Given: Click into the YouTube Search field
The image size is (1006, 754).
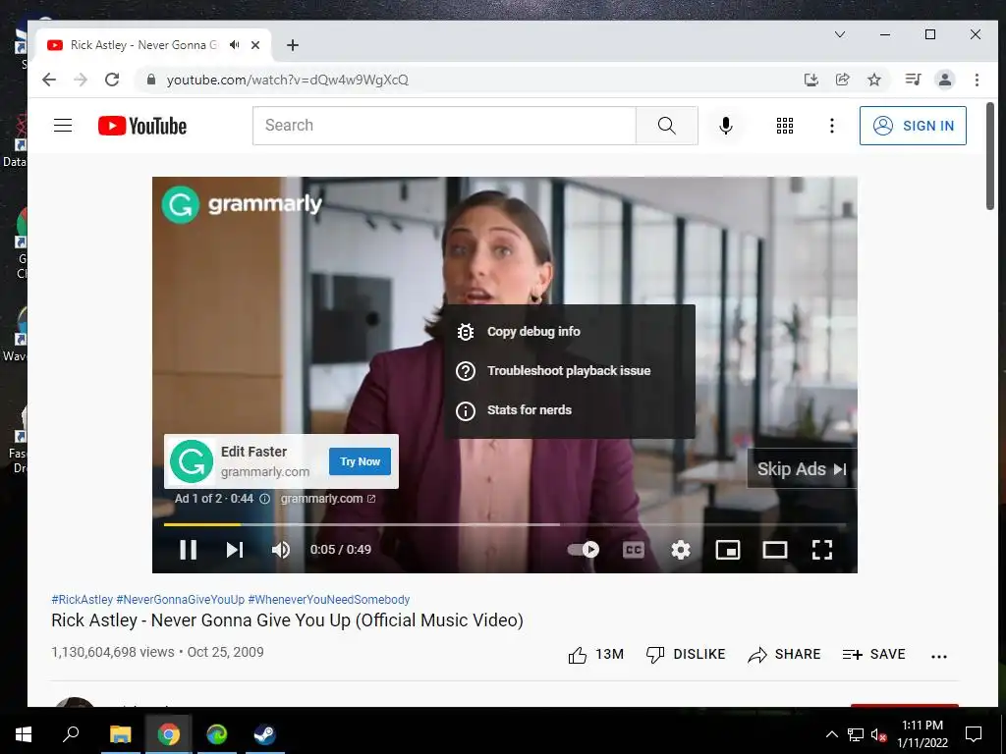Looking at the screenshot, I should [444, 126].
